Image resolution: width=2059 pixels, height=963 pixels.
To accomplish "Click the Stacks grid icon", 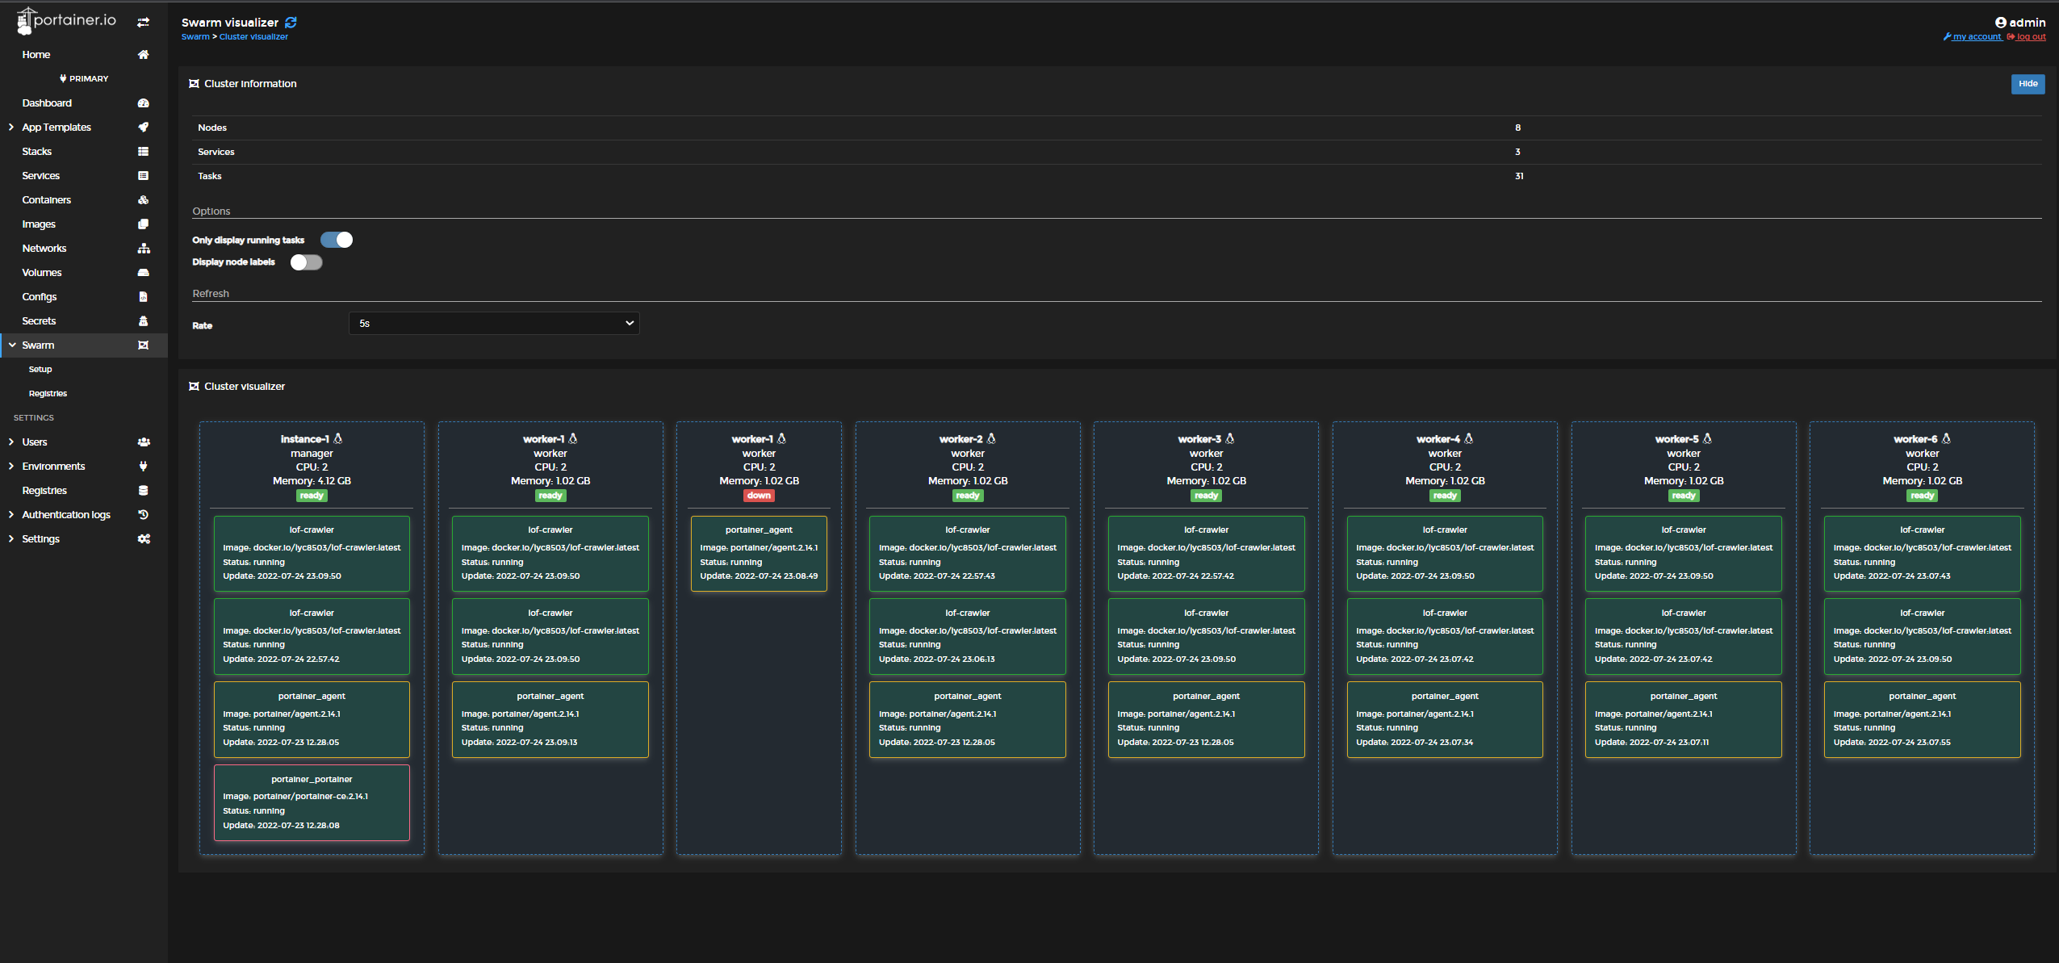I will 143,152.
